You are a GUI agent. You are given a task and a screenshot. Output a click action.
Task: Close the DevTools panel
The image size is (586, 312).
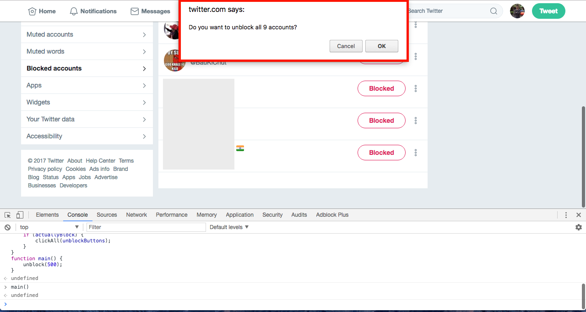pyautogui.click(x=579, y=215)
